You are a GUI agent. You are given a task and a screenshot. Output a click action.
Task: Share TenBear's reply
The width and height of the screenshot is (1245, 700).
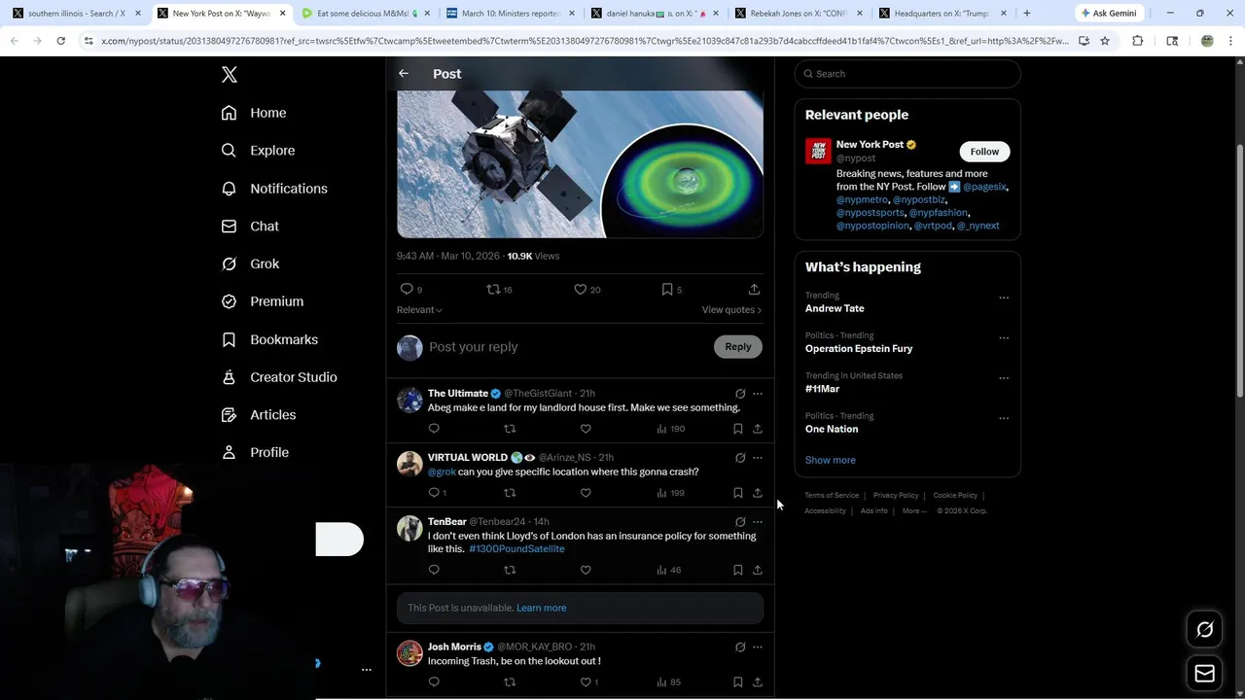click(x=758, y=570)
